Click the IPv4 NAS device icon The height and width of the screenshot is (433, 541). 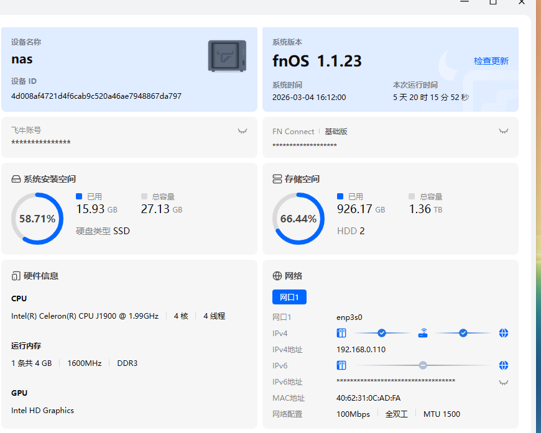(x=341, y=333)
